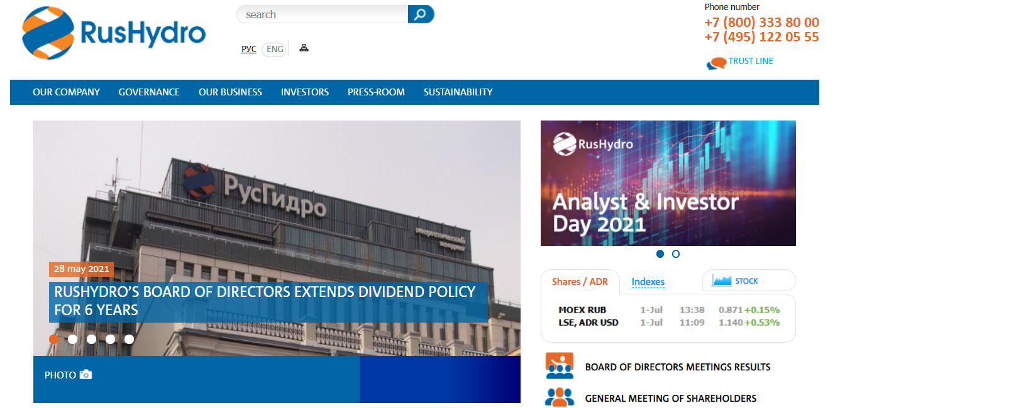Viewport: 1011px width, 408px height.
Task: Click the TRUST LINE link
Action: pyautogui.click(x=751, y=61)
